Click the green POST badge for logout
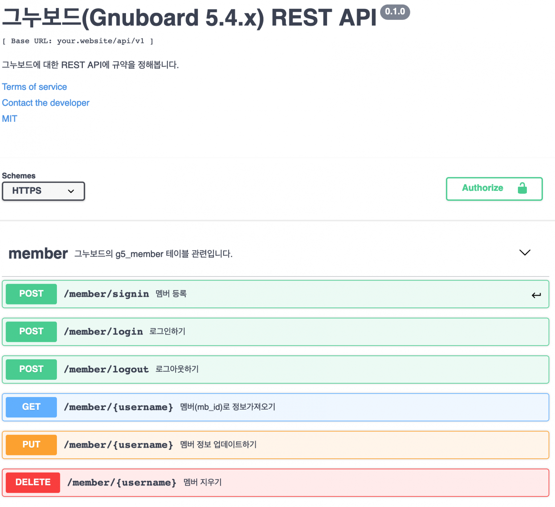 tap(31, 369)
